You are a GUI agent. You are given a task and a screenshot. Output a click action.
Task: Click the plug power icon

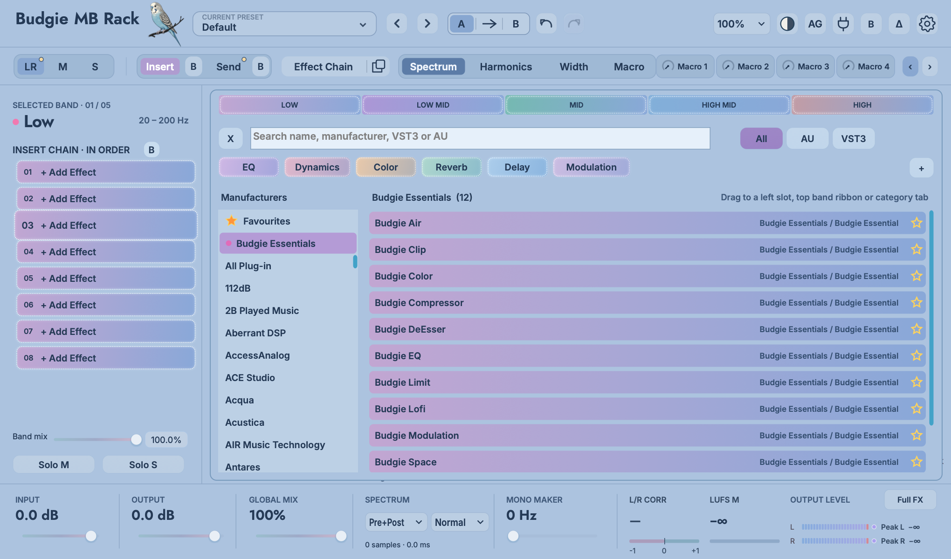point(843,24)
